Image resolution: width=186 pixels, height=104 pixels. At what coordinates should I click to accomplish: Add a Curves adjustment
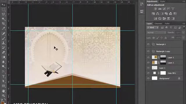pyautogui.click(x=164, y=9)
